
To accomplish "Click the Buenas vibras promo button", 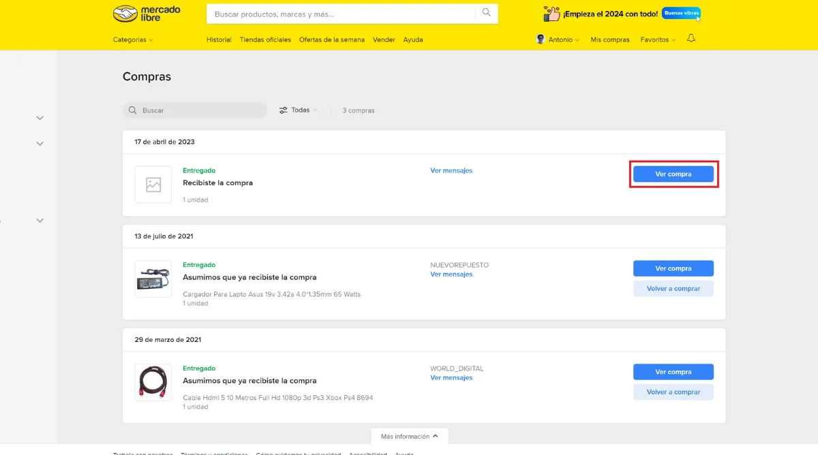I will coord(681,12).
